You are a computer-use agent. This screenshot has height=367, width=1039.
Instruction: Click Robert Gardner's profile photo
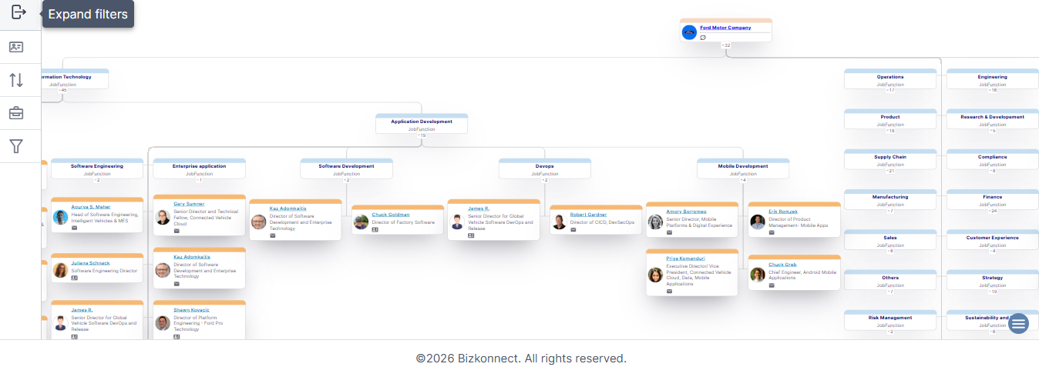coord(559,222)
